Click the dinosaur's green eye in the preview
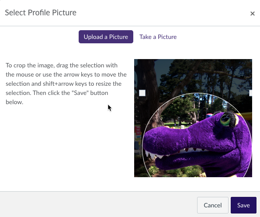The width and height of the screenshot is (260, 217). [x=225, y=119]
